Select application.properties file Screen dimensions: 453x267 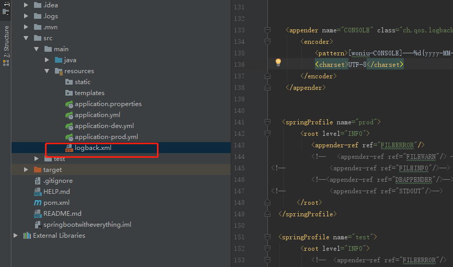click(x=108, y=104)
